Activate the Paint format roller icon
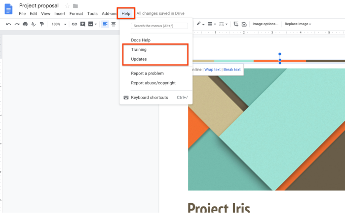This screenshot has width=345, height=213. click(41, 24)
